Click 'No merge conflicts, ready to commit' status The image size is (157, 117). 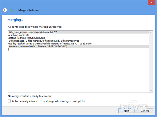[30, 96]
